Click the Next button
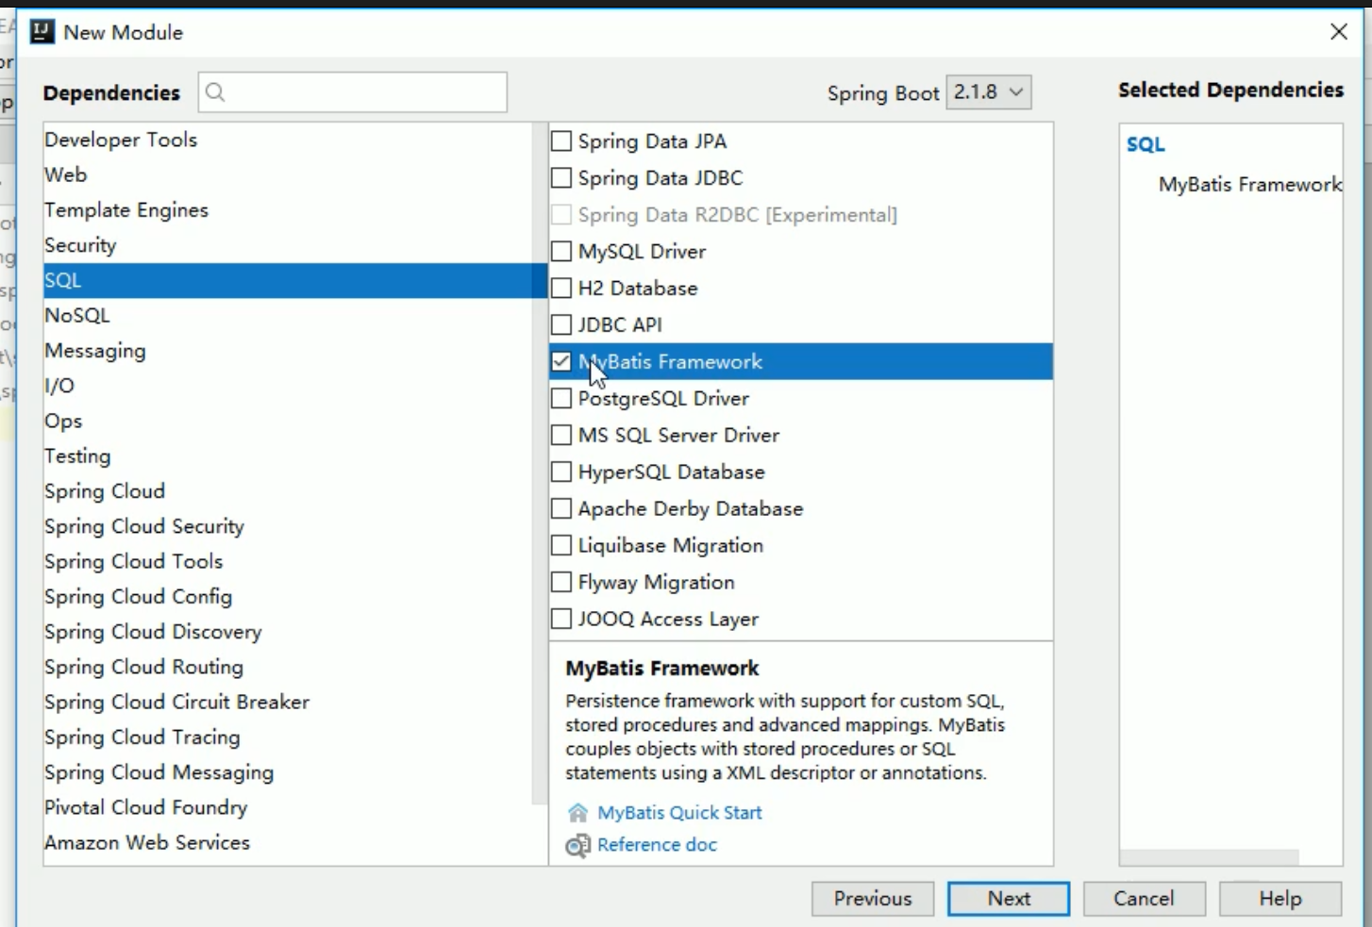Viewport: 1372px width, 927px height. click(1008, 899)
